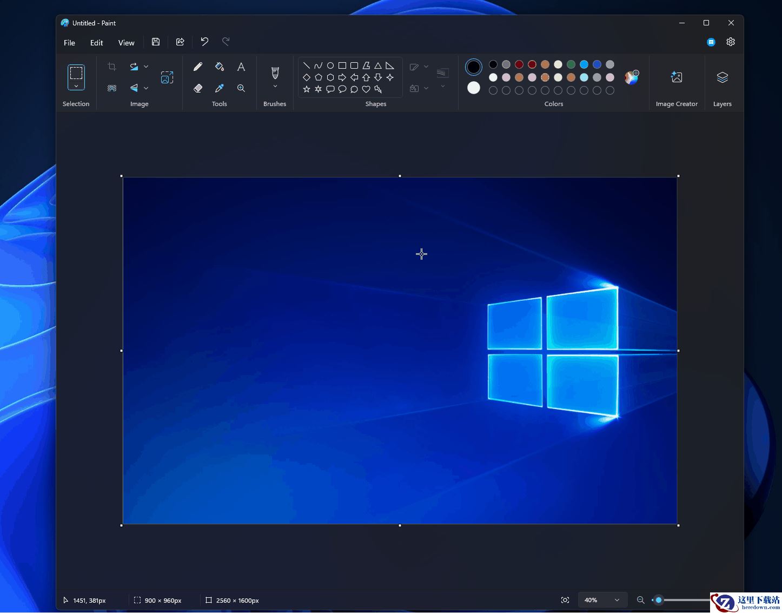This screenshot has height=613, width=782.
Task: Crop the image with the Crop tool
Action: coord(112,67)
